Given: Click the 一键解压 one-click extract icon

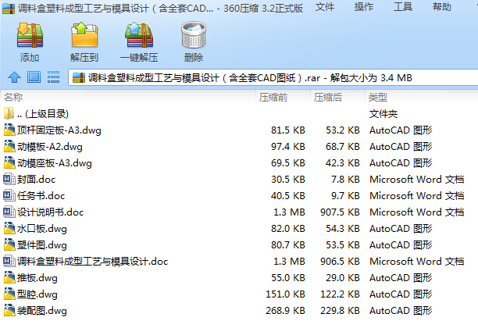Looking at the screenshot, I should pyautogui.click(x=139, y=34).
